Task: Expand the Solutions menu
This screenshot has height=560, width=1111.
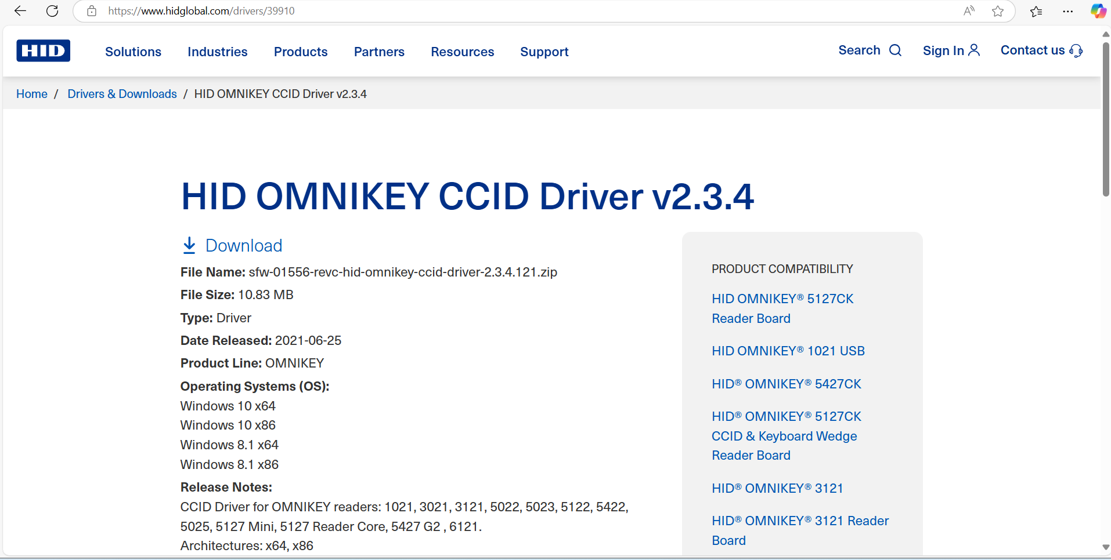Action: coord(133,52)
